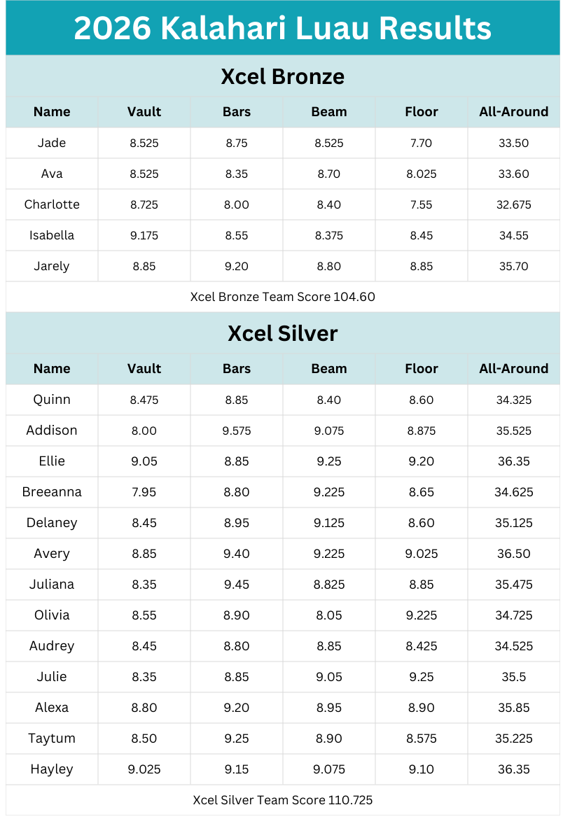Select the name cell for Taytum
The width and height of the screenshot is (563, 819).
click(52, 738)
